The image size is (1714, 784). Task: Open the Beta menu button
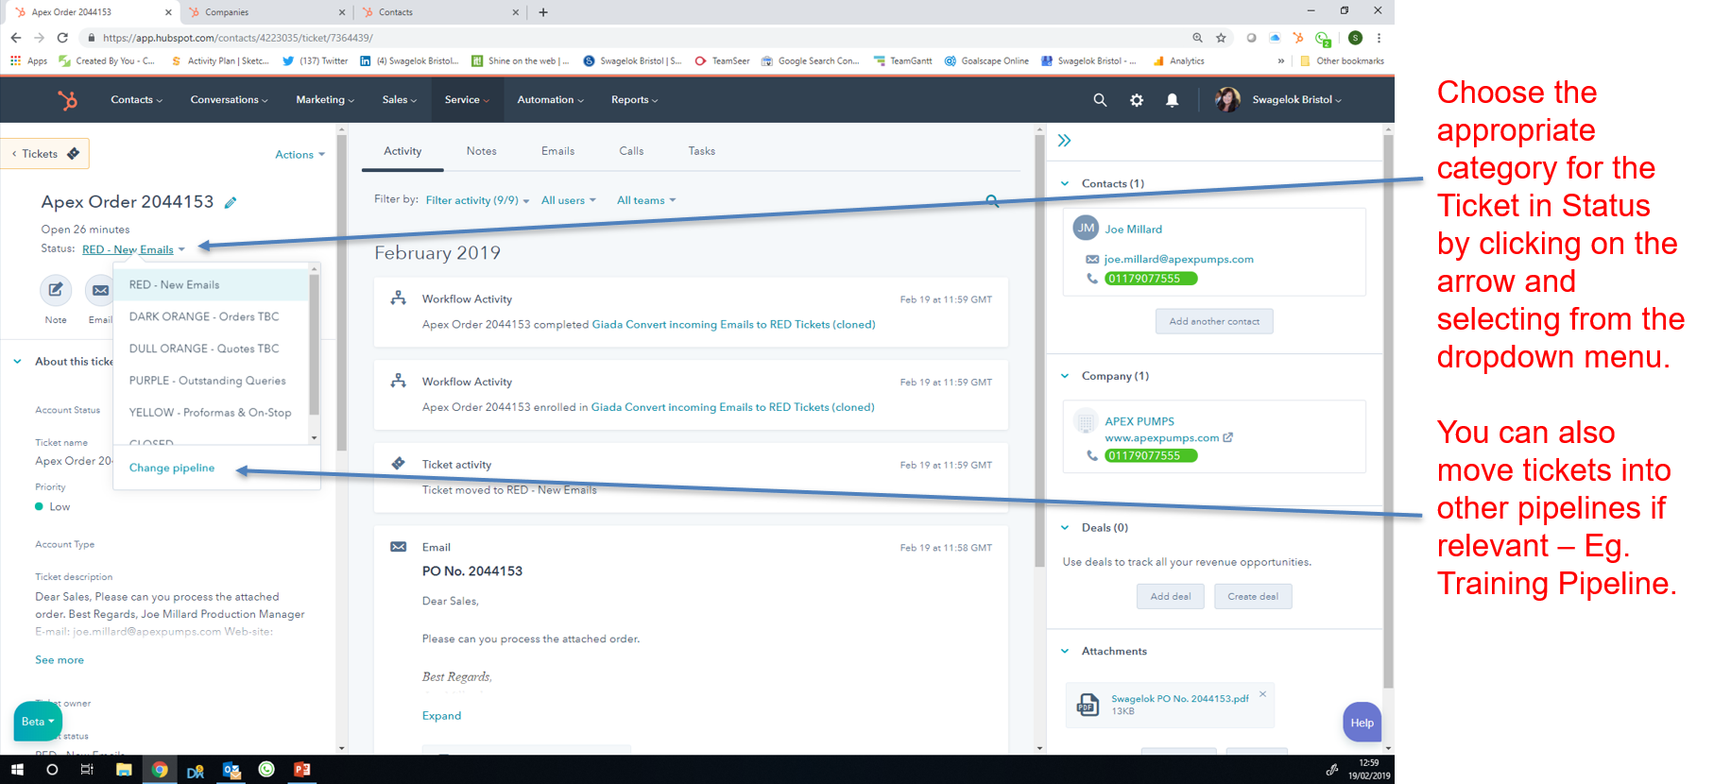point(38,722)
